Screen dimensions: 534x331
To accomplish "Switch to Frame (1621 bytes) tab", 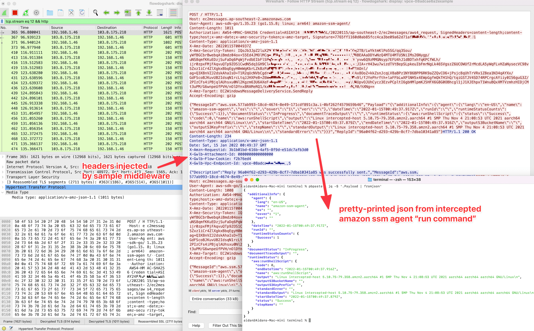I will 17,321.
